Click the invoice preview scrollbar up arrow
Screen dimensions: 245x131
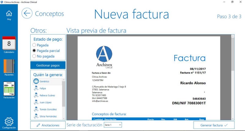[x=233, y=36]
